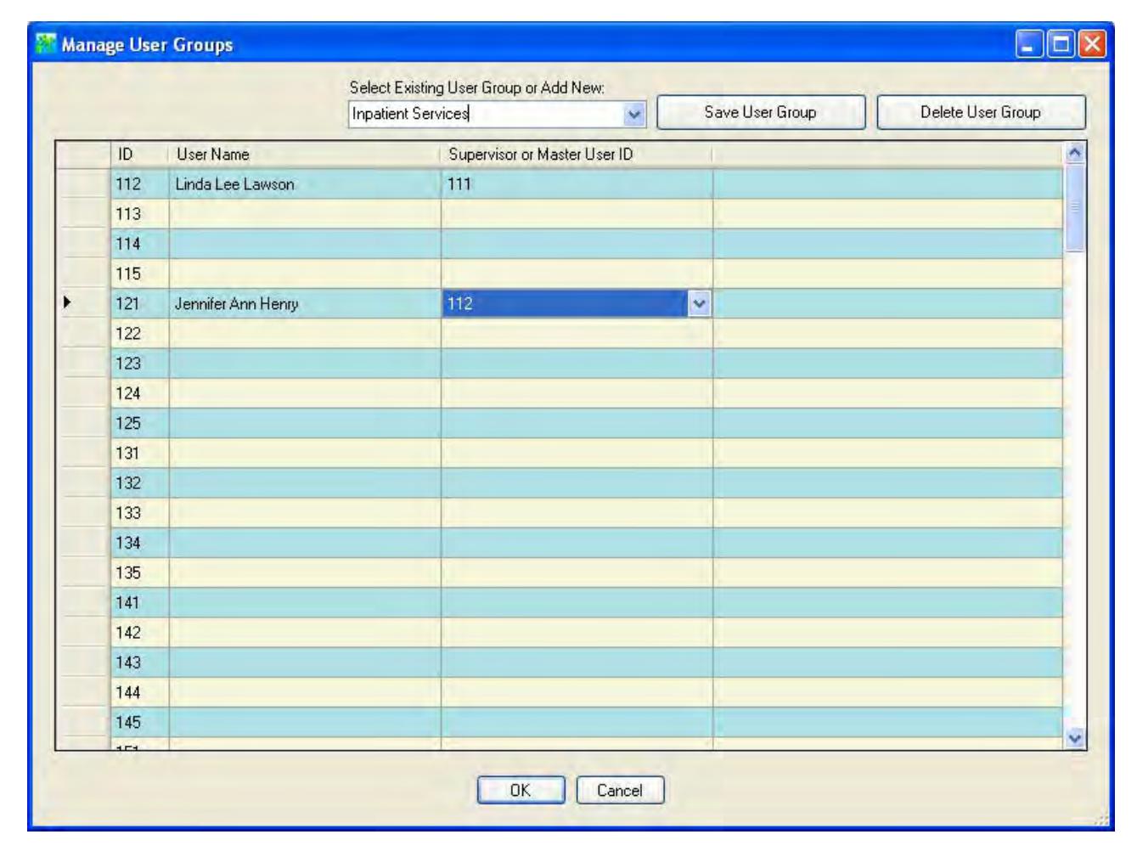
Task: Click Delete User Group button
Action: [x=981, y=112]
